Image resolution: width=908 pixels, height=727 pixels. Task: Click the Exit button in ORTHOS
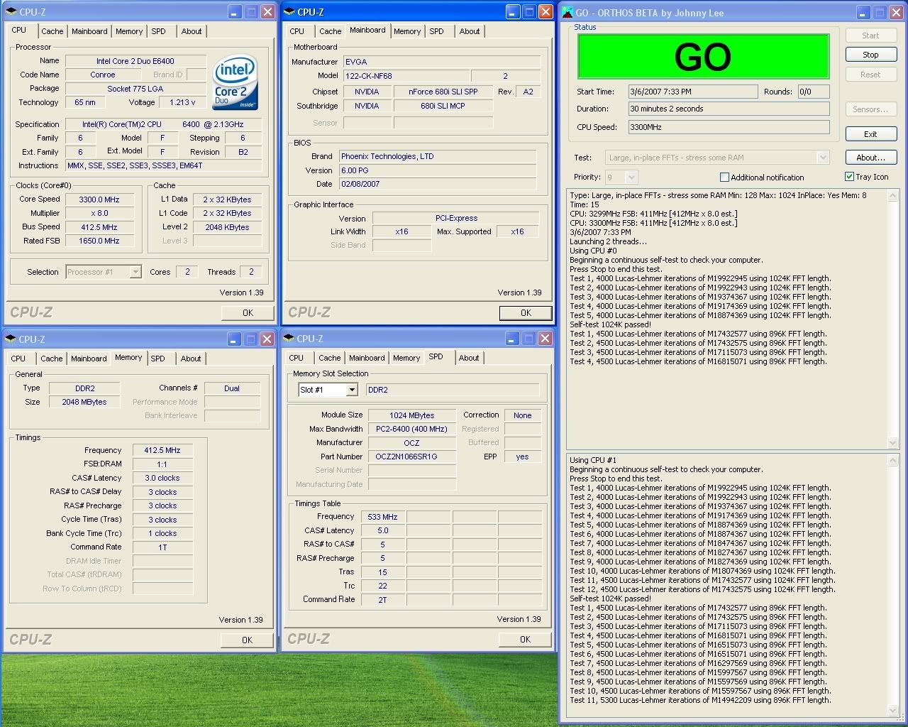(x=870, y=134)
